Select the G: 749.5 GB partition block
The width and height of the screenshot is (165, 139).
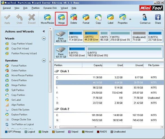[x=125, y=52]
